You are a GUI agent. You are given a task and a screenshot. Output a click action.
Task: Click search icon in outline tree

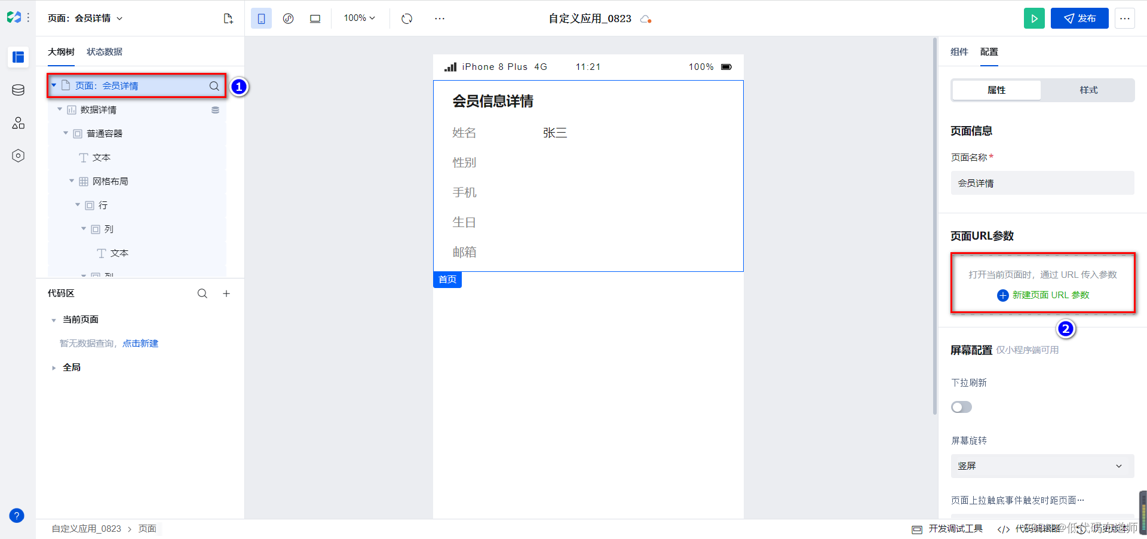tap(214, 86)
